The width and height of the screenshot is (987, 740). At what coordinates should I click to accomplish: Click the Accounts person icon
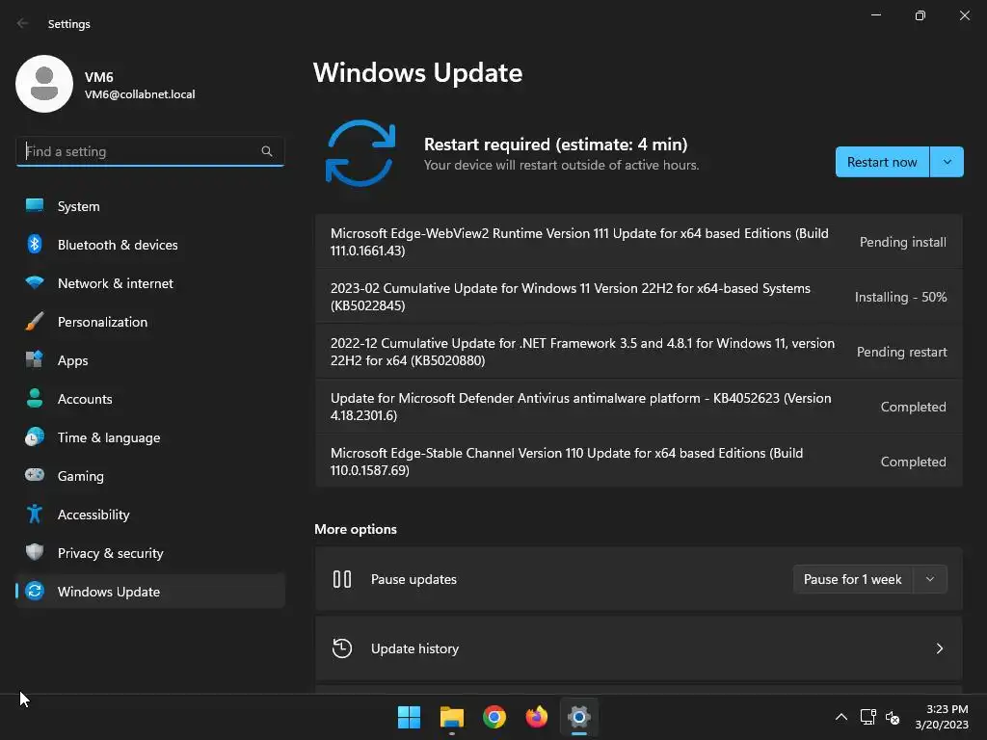(35, 398)
